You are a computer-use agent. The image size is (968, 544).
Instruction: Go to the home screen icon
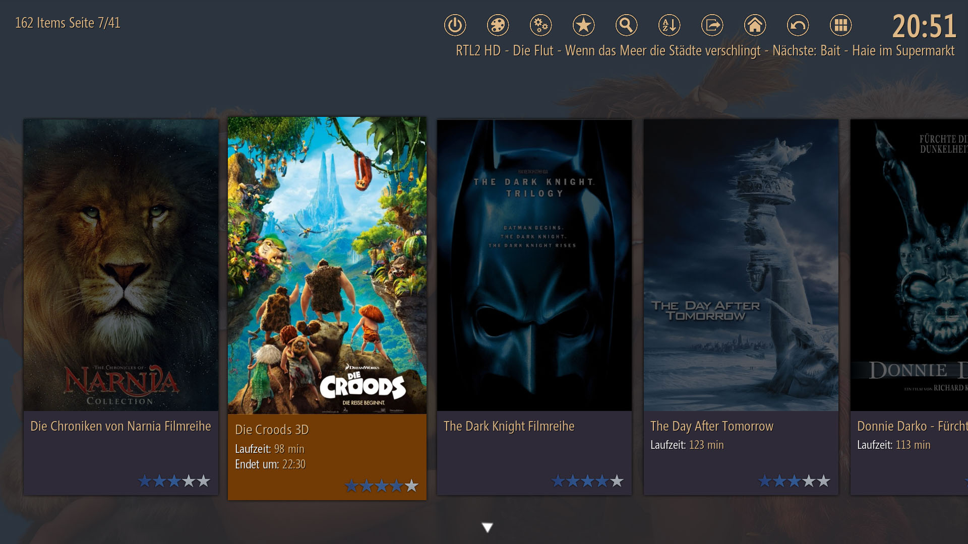(755, 25)
